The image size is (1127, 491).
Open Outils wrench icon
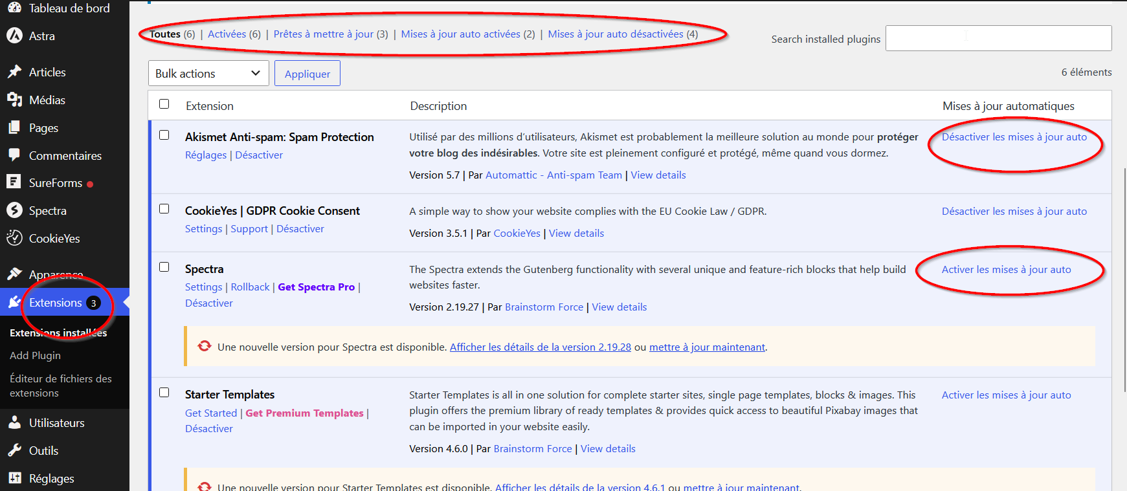click(x=14, y=450)
